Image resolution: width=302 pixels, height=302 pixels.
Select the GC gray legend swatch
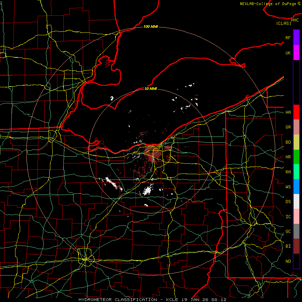pos(296,231)
